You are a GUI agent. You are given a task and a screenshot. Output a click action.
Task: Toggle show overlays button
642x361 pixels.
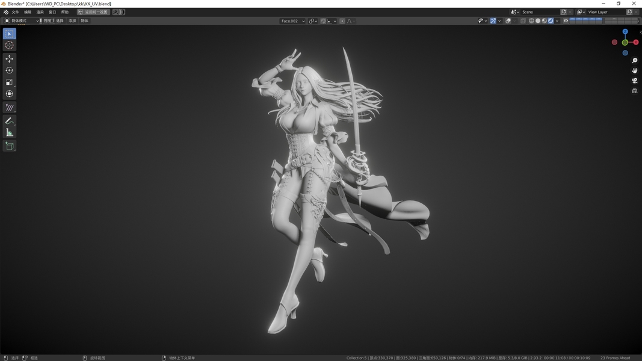tap(508, 21)
